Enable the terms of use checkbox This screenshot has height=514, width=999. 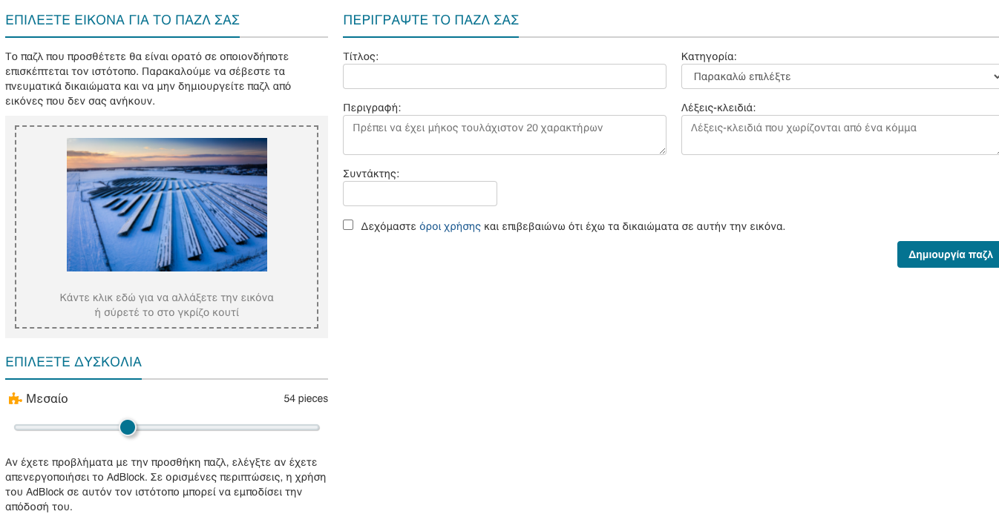click(348, 224)
